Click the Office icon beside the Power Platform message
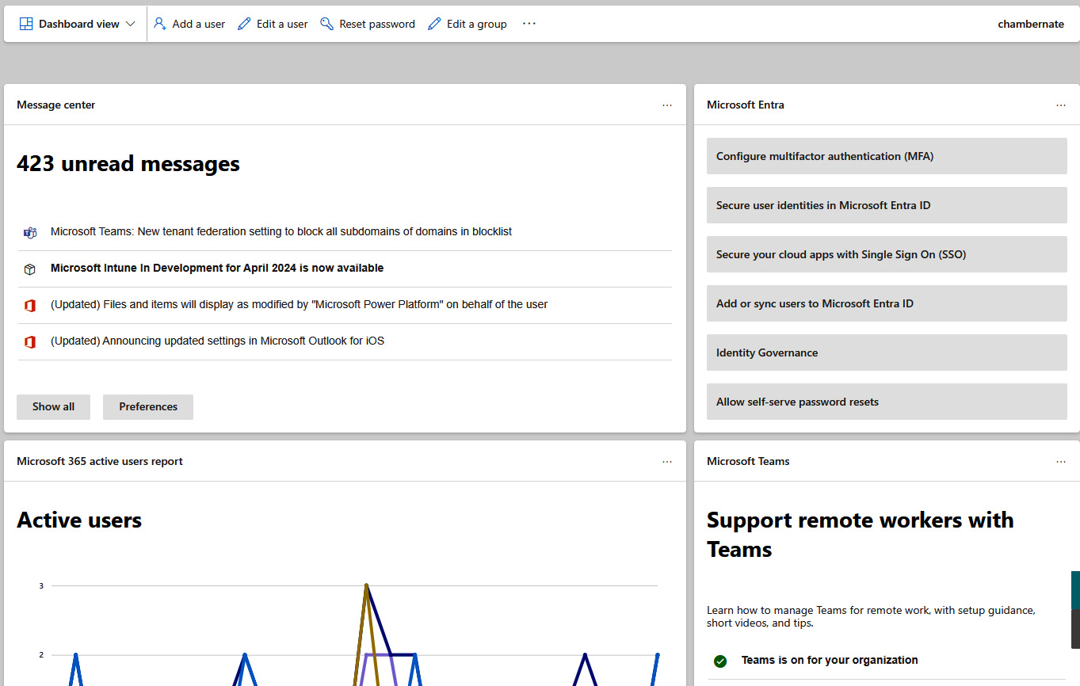 [30, 306]
